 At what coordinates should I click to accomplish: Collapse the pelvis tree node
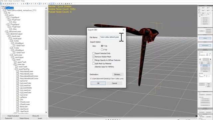pyautogui.click(x=5, y=15)
